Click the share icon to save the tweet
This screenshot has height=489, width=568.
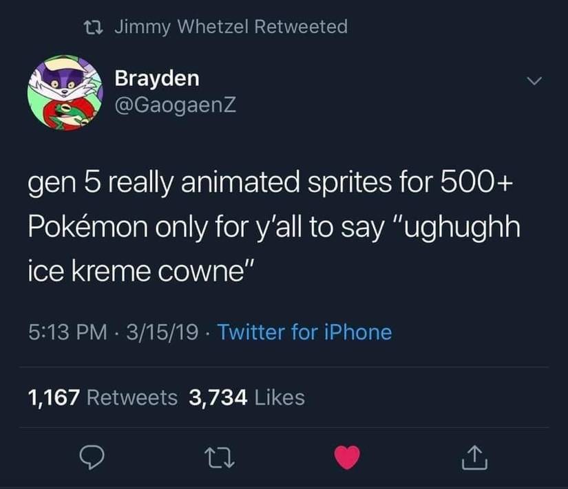pos(475,455)
